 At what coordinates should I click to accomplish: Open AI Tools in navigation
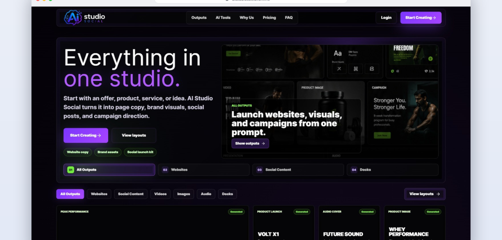coord(223,18)
